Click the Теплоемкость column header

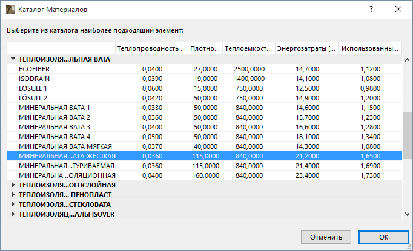point(248,48)
